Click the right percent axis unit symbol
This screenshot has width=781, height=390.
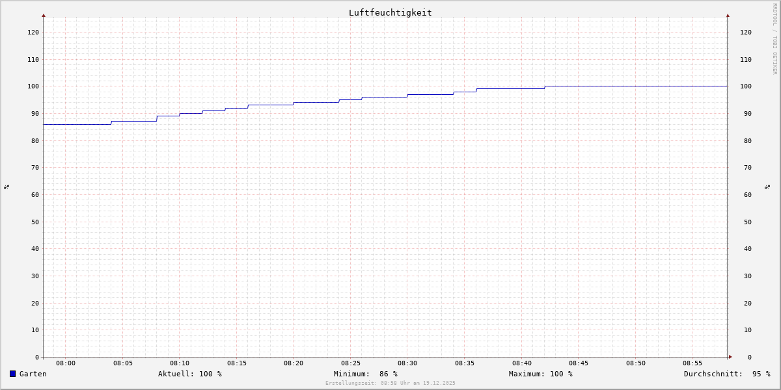pyautogui.click(x=767, y=187)
